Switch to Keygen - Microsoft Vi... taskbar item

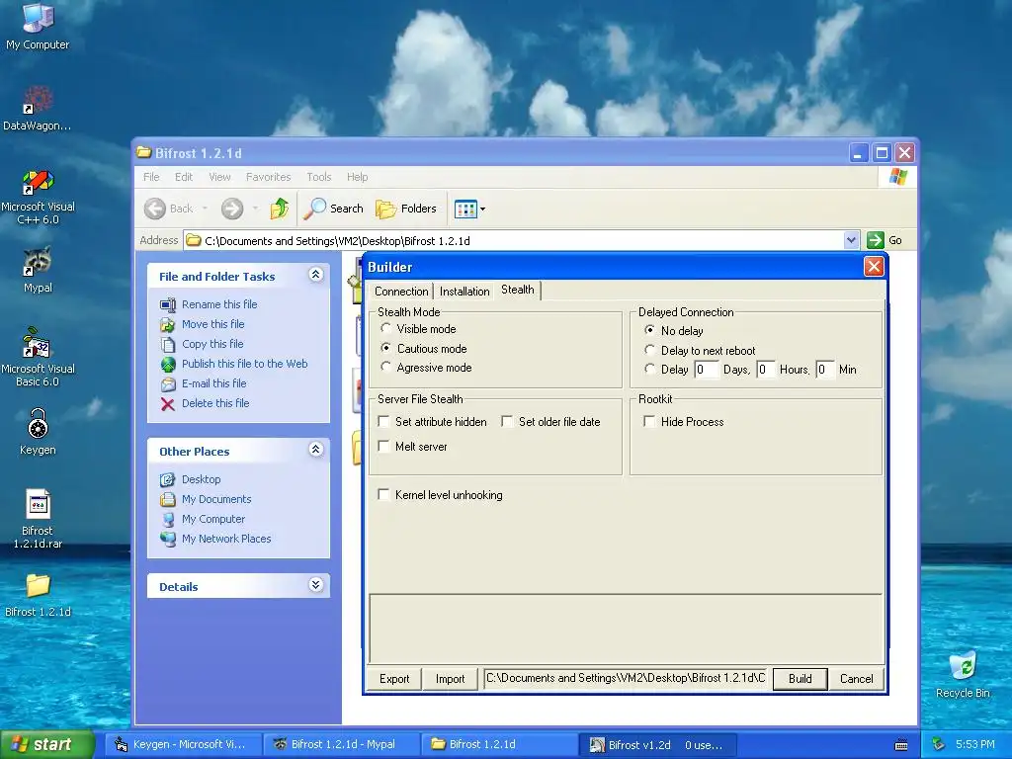184,745
